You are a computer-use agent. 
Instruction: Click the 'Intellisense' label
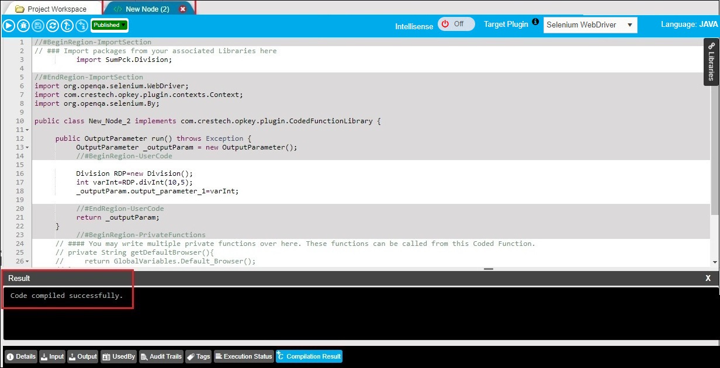(x=414, y=26)
